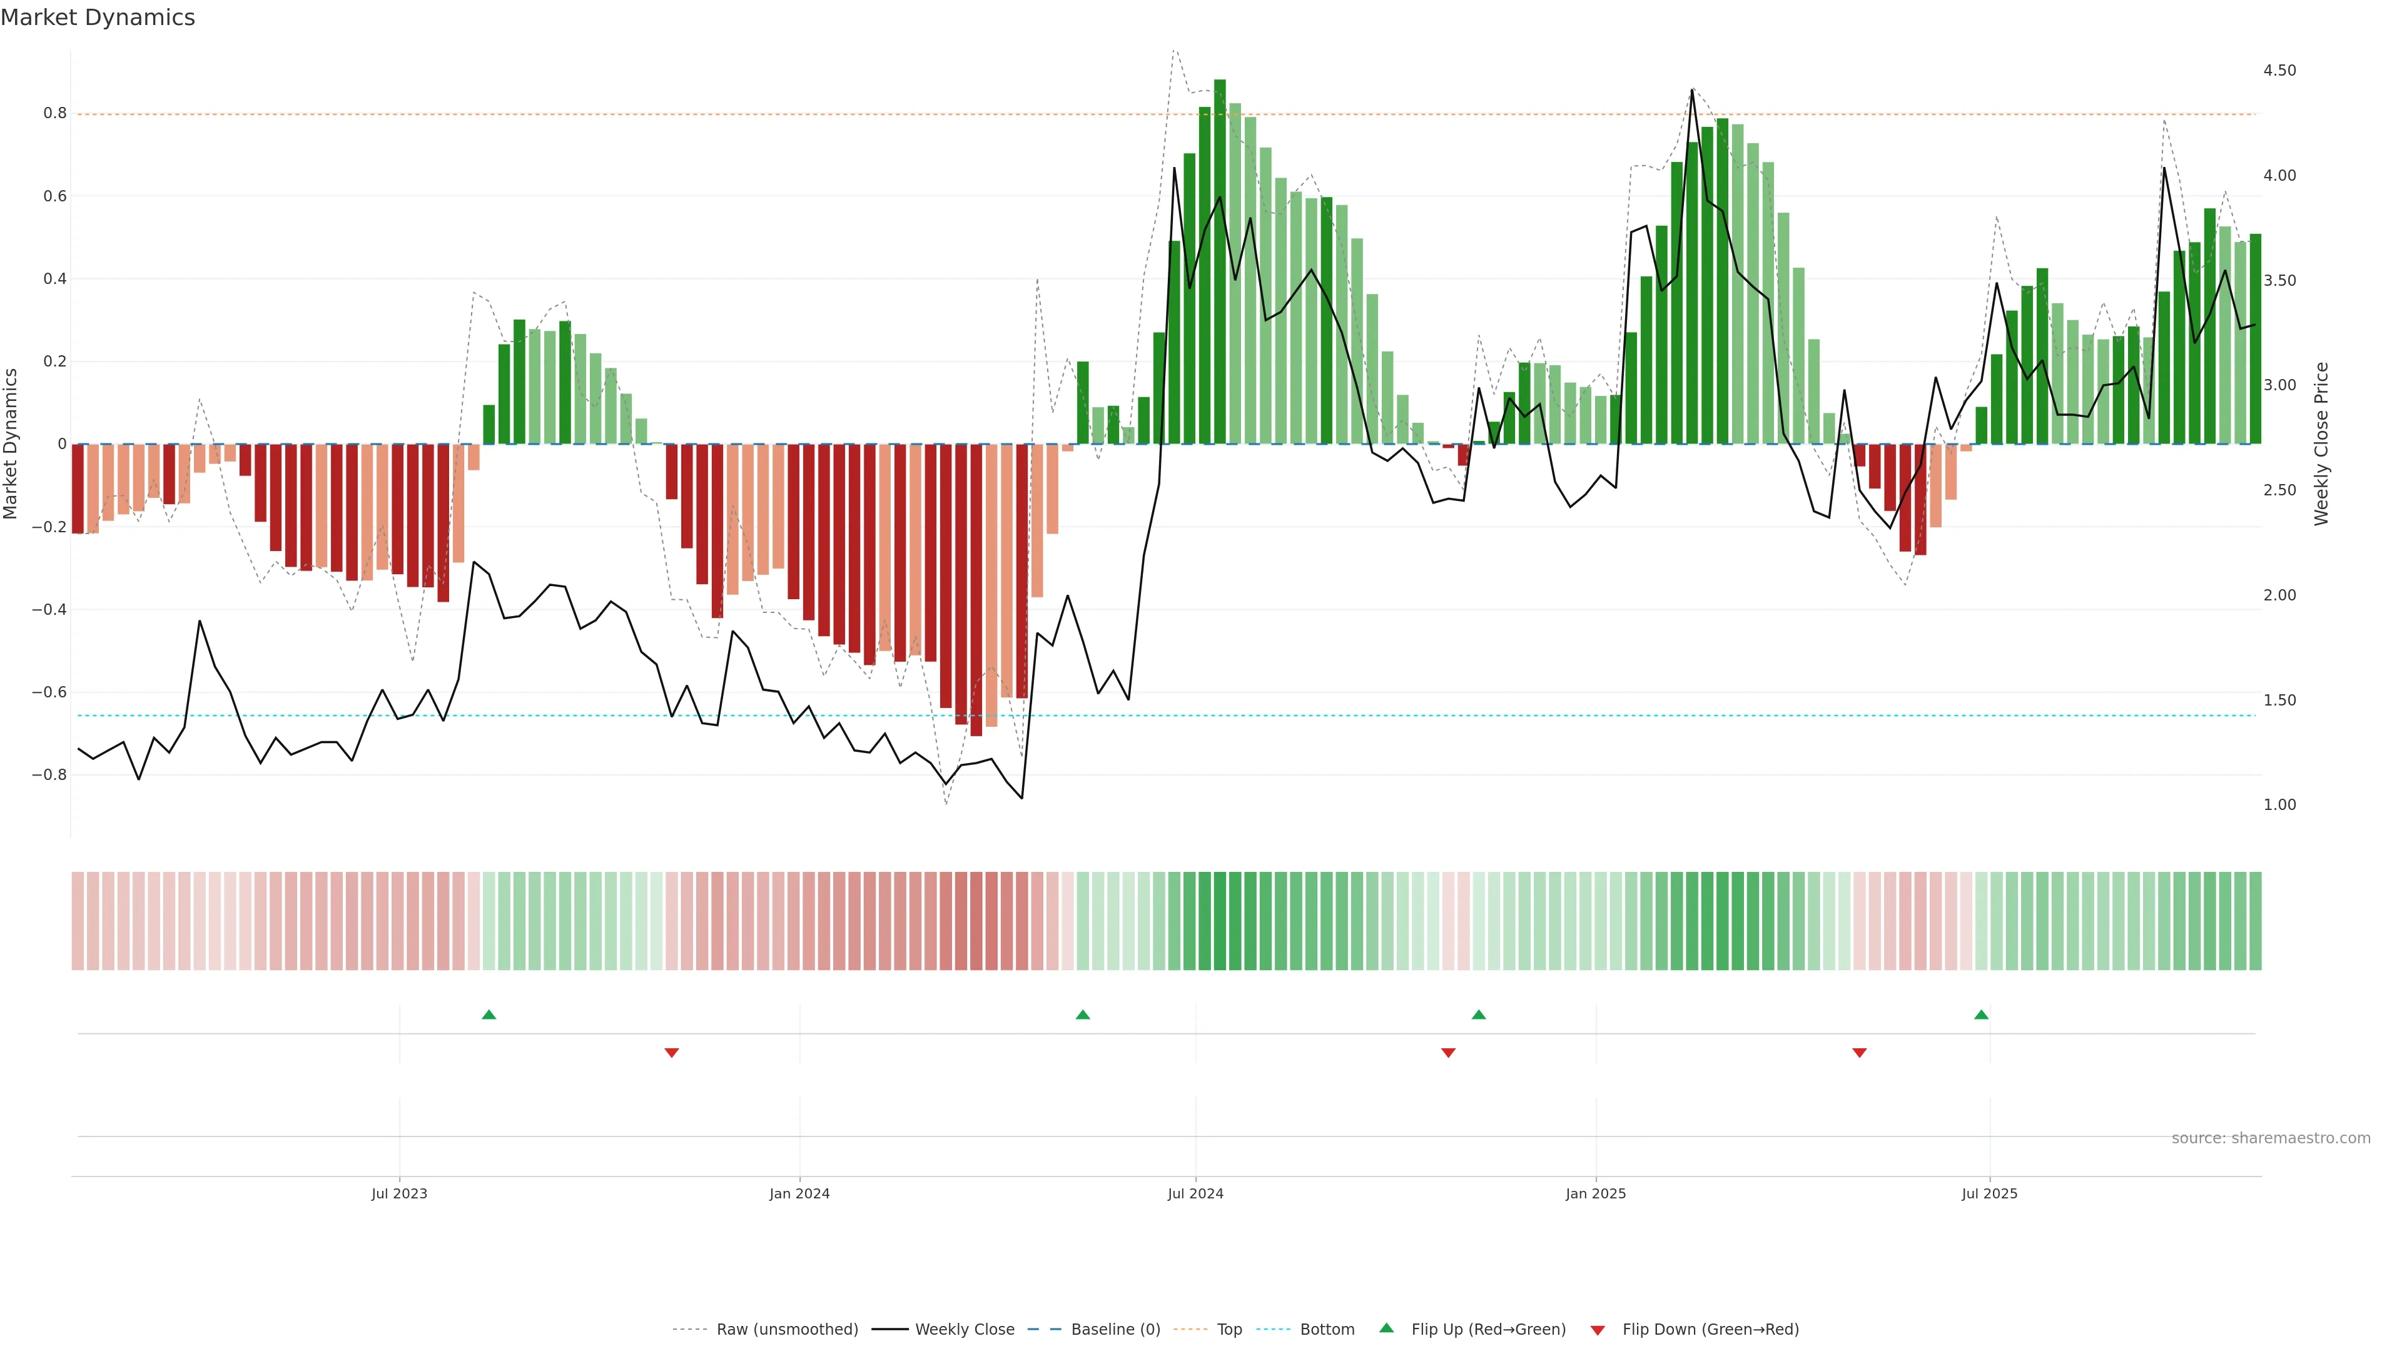
Task: Click the green flip-up triangle before Jul 2024
Action: [1083, 1015]
